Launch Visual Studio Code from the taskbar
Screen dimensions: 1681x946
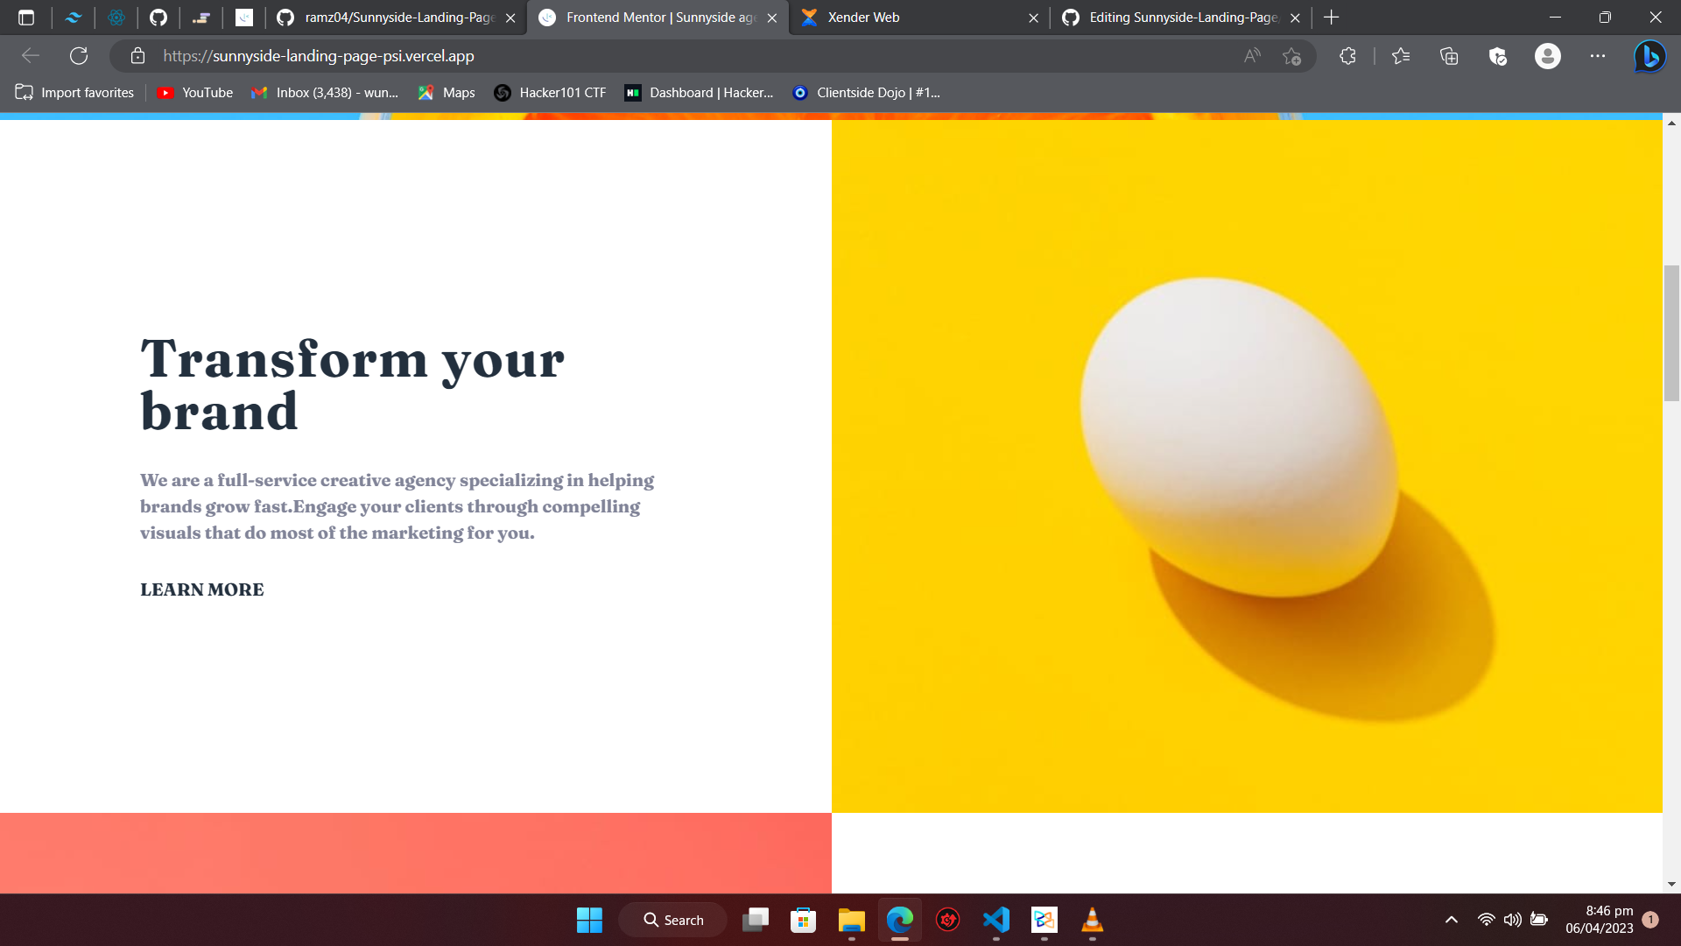click(996, 920)
